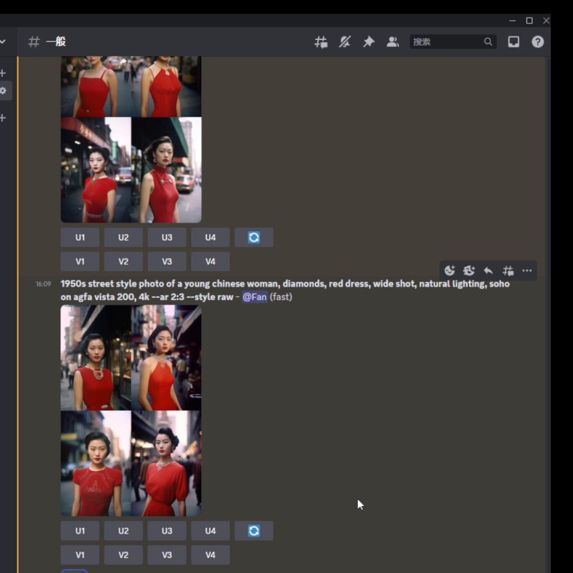The width and height of the screenshot is (573, 573).
Task: Open the lower generated image grid thumbnail
Action: pyautogui.click(x=131, y=410)
